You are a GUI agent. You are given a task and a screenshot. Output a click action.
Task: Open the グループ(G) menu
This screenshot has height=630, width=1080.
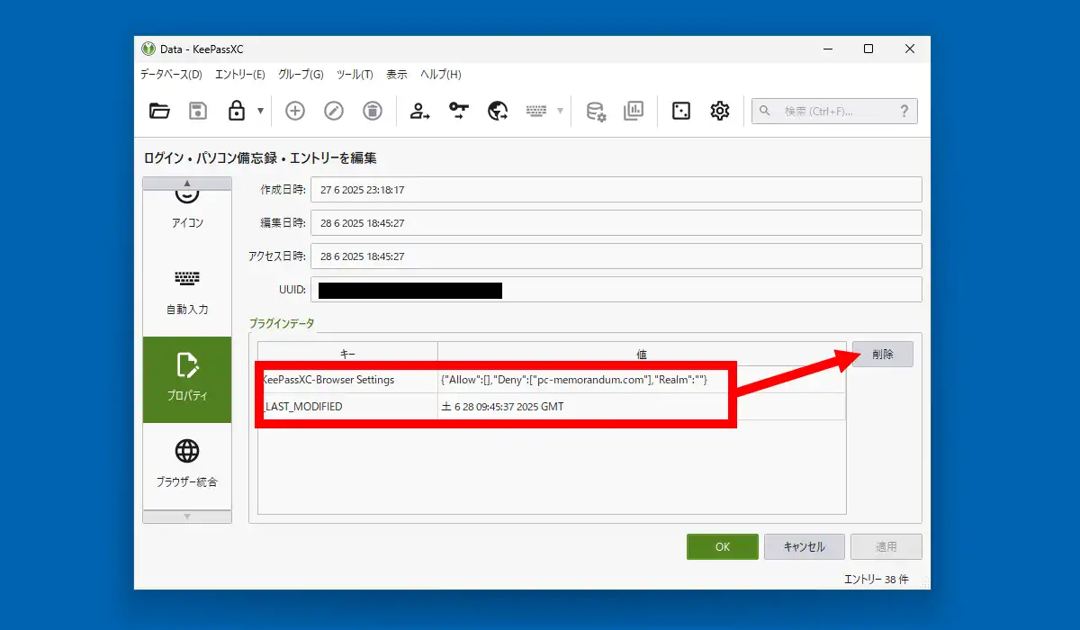(x=301, y=75)
